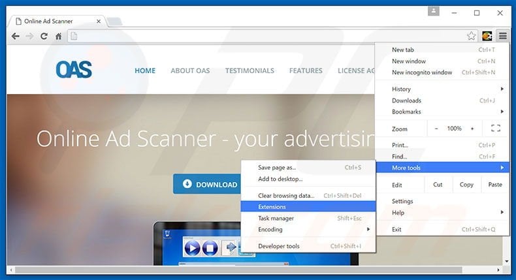Click the HOME navigation link

[145, 70]
